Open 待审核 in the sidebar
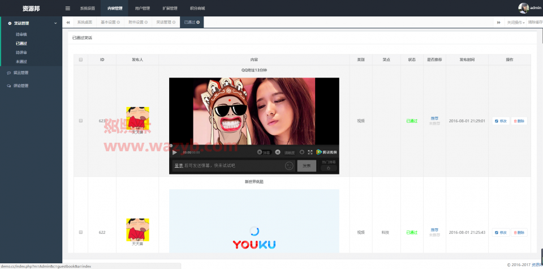 tap(21, 35)
